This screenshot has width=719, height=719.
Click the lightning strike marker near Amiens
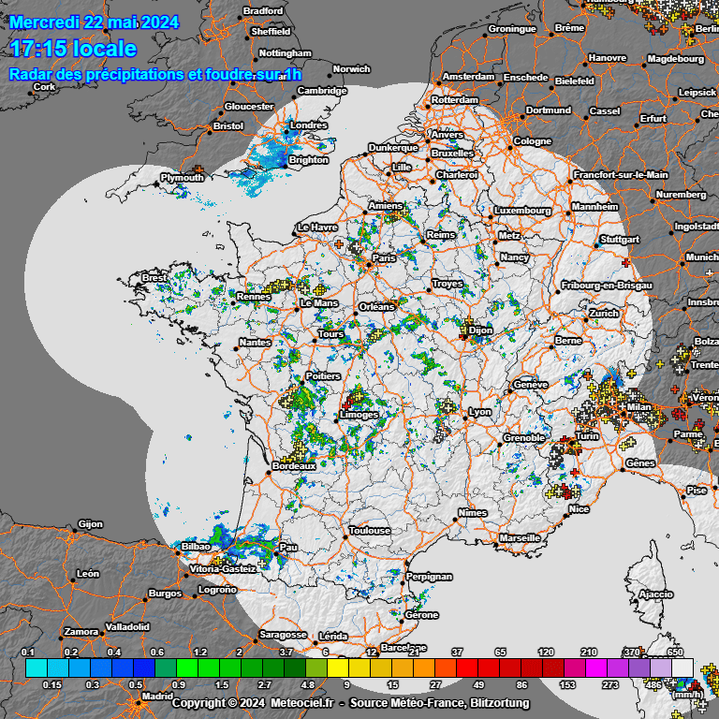(x=400, y=214)
